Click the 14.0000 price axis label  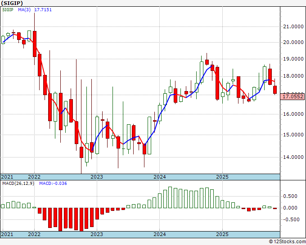(x=293, y=157)
